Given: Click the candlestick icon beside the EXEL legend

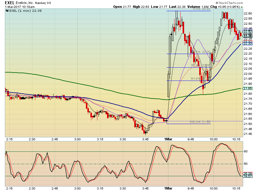Looking at the screenshot, I should point(7,11).
